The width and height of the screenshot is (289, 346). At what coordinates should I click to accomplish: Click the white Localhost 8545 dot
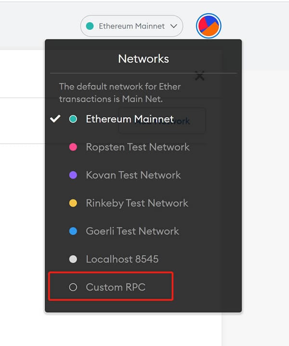73,259
